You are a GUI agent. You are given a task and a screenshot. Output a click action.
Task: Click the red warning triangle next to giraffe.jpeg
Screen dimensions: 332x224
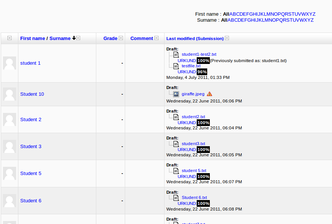pos(209,94)
